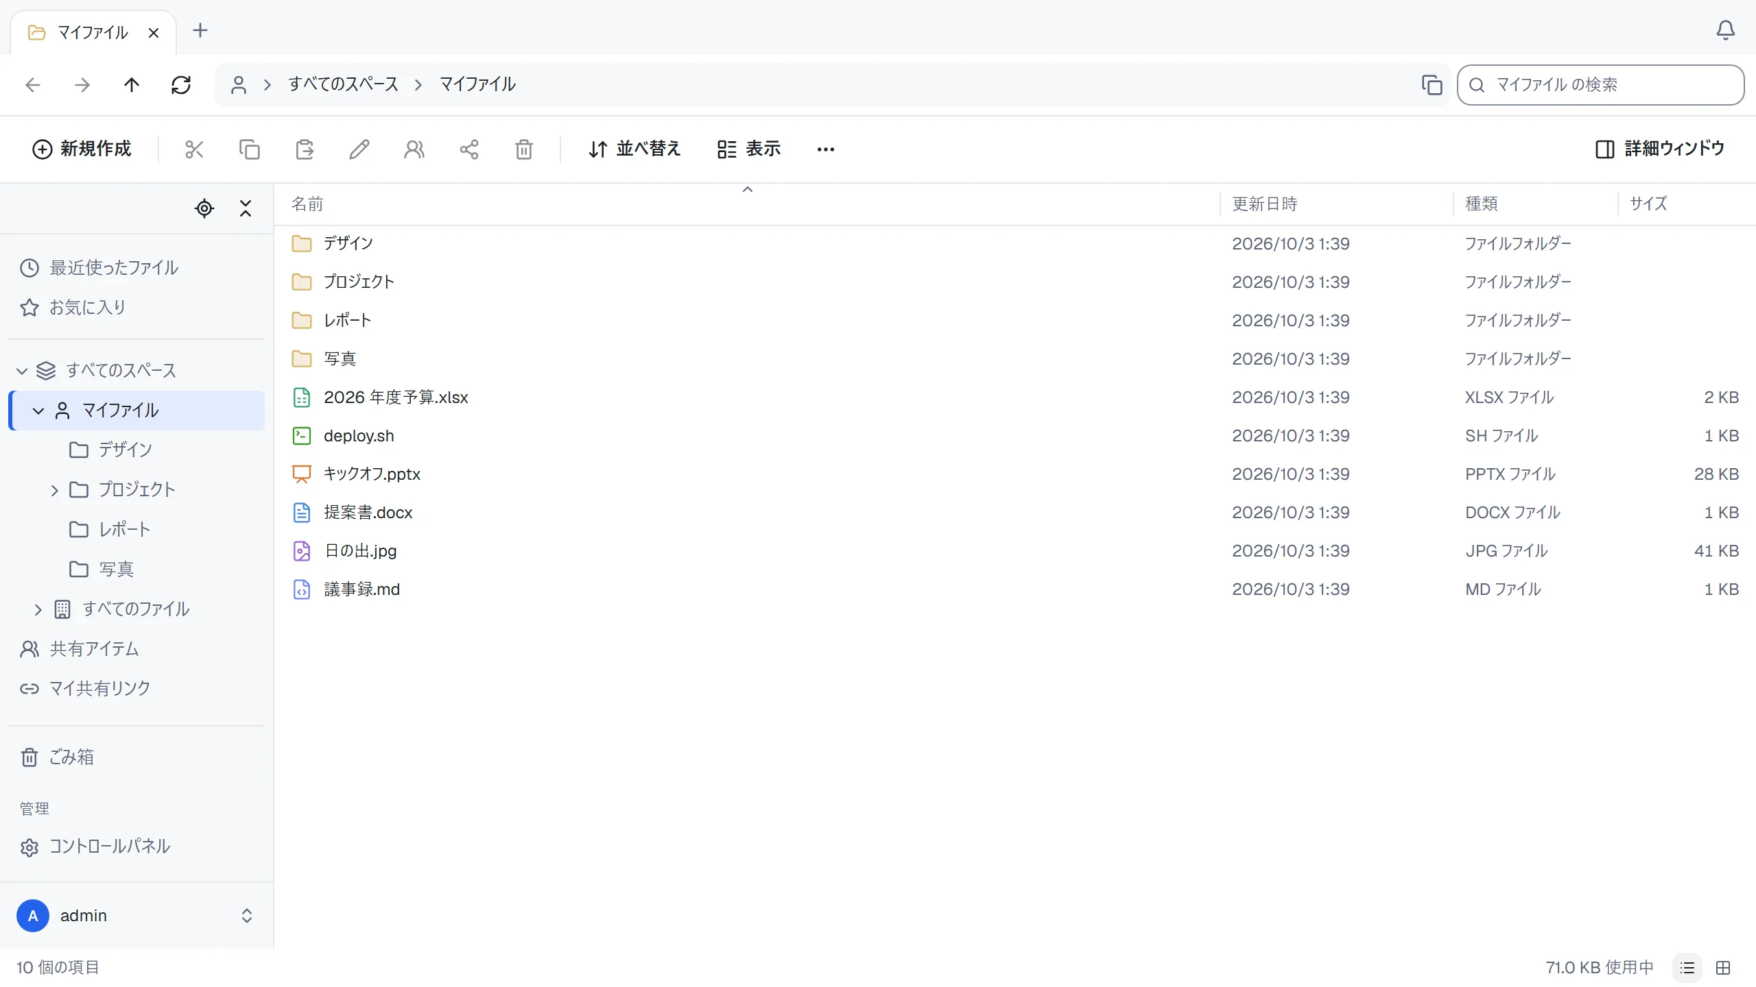Switch to grid view in status bar
The width and height of the screenshot is (1756, 987).
tap(1723, 968)
